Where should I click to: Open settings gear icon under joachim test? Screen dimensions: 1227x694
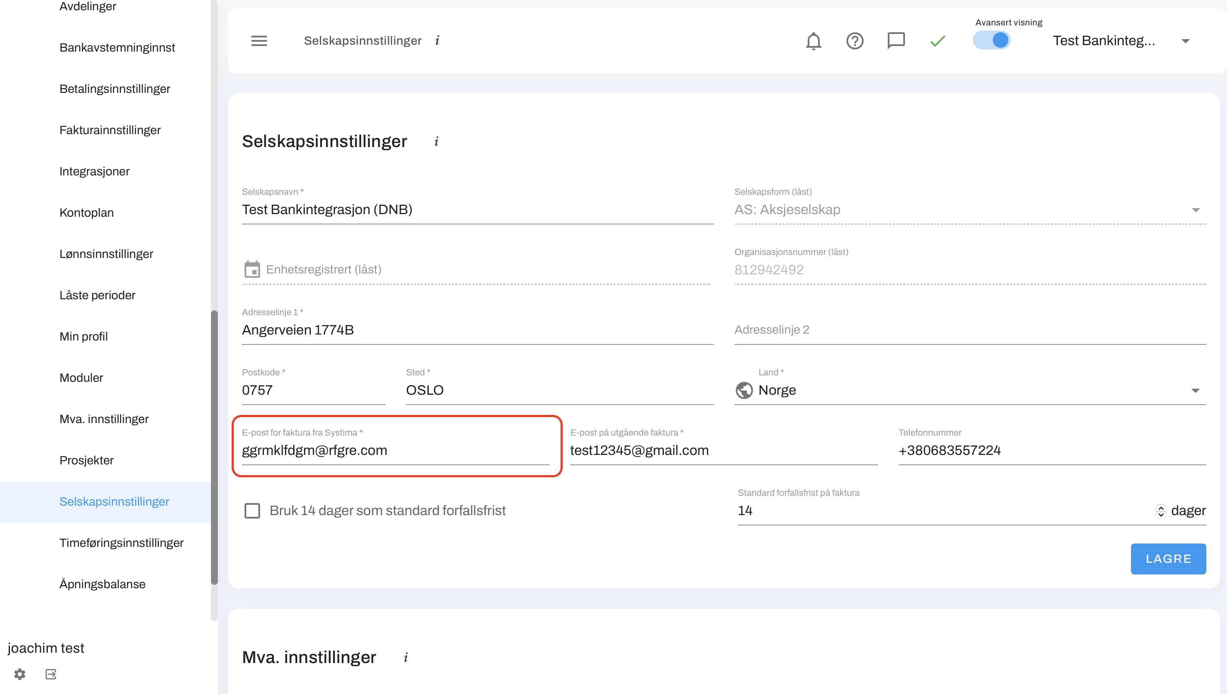pyautogui.click(x=19, y=674)
